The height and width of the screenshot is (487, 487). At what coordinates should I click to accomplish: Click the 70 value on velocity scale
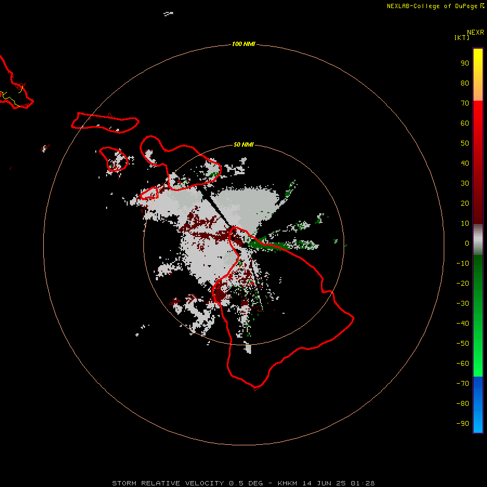pos(465,103)
